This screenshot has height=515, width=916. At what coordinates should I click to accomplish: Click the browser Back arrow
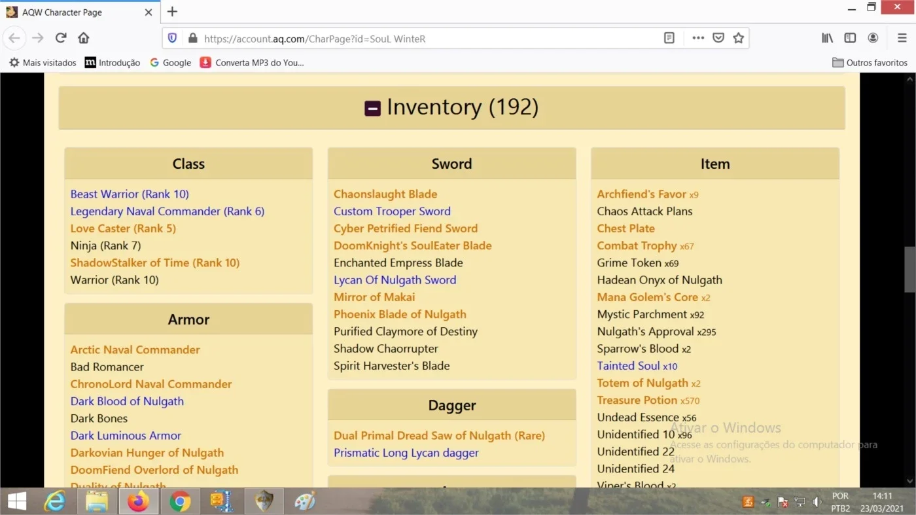click(14, 38)
